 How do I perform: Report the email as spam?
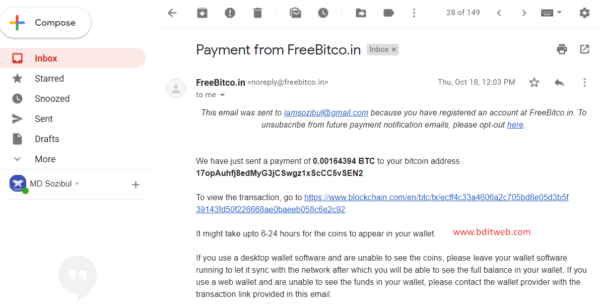click(x=230, y=12)
